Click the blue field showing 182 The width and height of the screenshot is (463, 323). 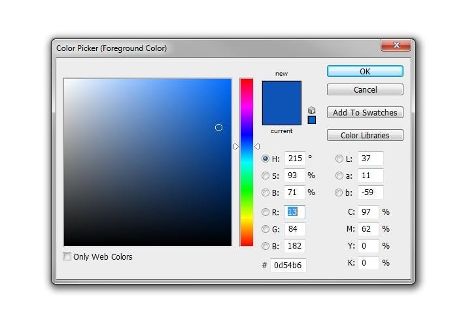point(295,246)
